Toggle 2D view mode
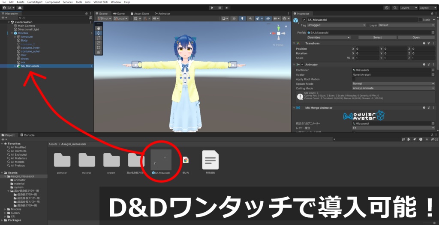439x225 pixels. click(234, 18)
